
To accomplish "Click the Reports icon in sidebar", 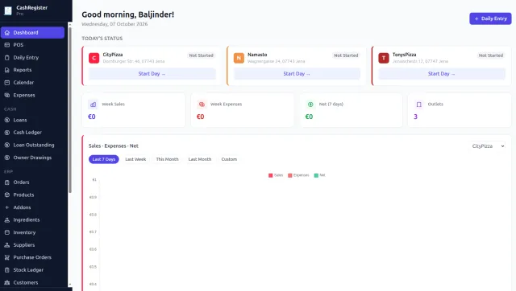I will (x=7, y=70).
